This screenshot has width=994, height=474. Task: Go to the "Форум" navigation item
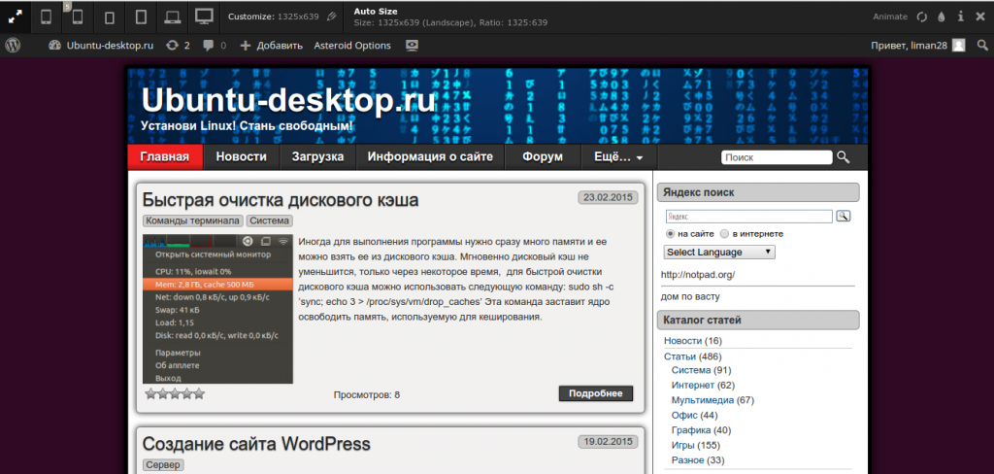[542, 157]
